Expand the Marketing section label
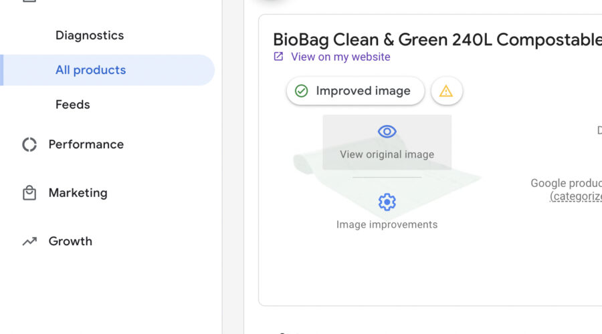This screenshot has width=602, height=334. (x=78, y=193)
